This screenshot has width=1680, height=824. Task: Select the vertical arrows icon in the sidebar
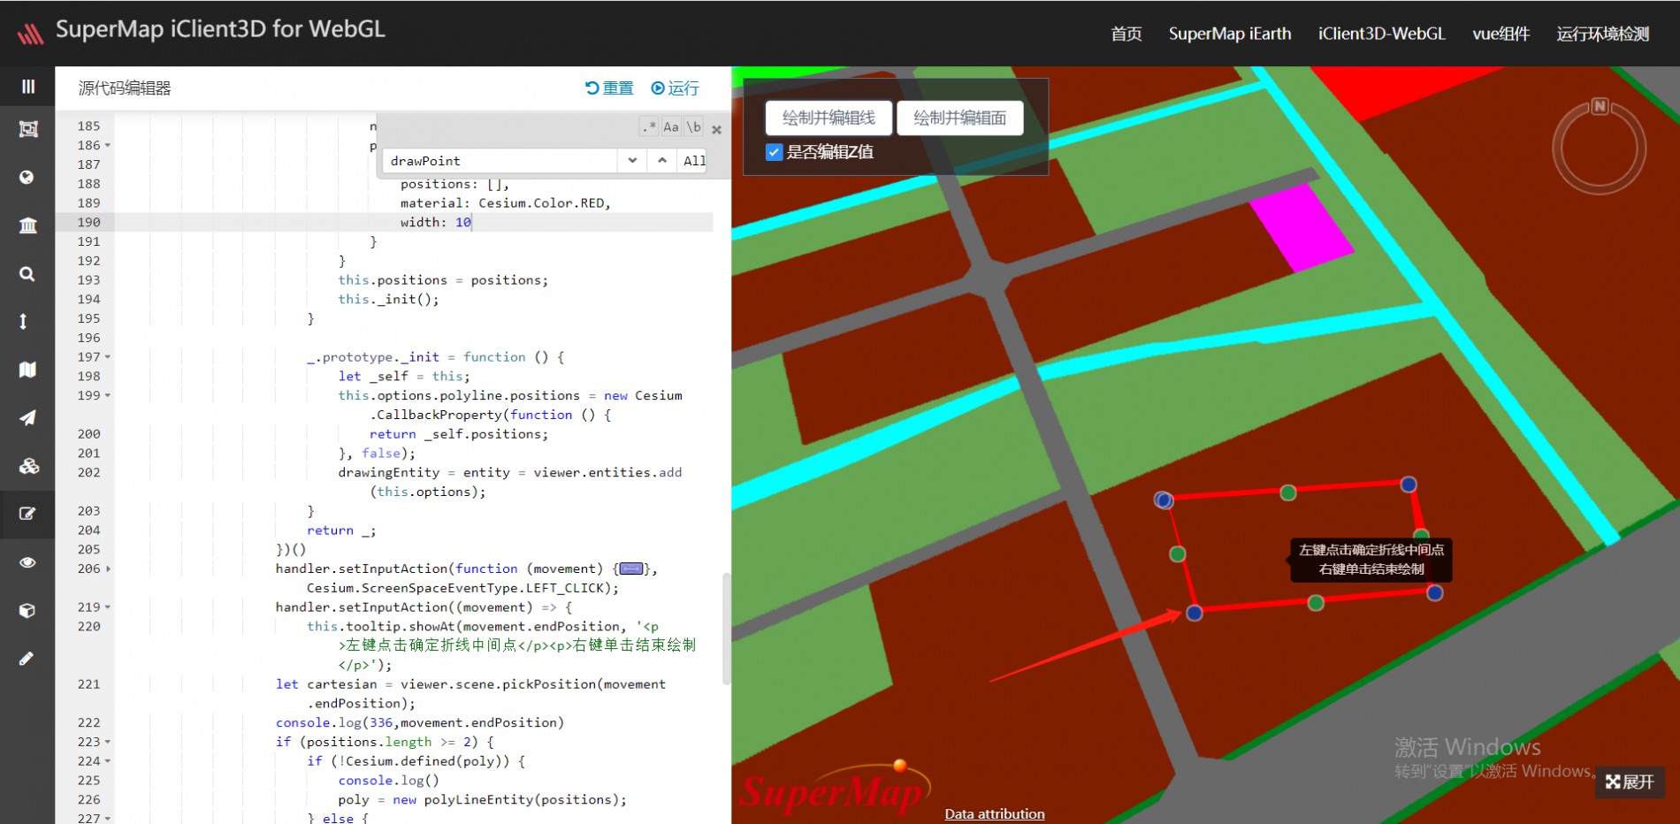[x=23, y=322]
